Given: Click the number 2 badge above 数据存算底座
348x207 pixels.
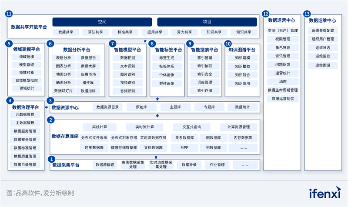Looking at the screenshot, I should [x=51, y=120].
